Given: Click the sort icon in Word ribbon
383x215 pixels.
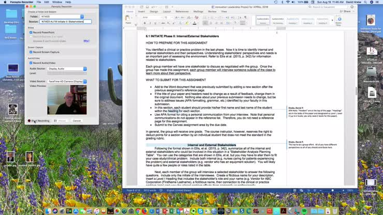Looking at the screenshot, I should point(239,18).
